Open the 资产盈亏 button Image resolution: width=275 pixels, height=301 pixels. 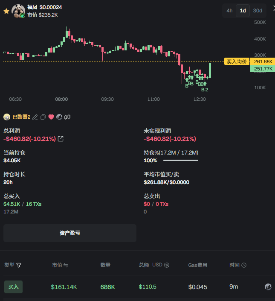tap(70, 233)
